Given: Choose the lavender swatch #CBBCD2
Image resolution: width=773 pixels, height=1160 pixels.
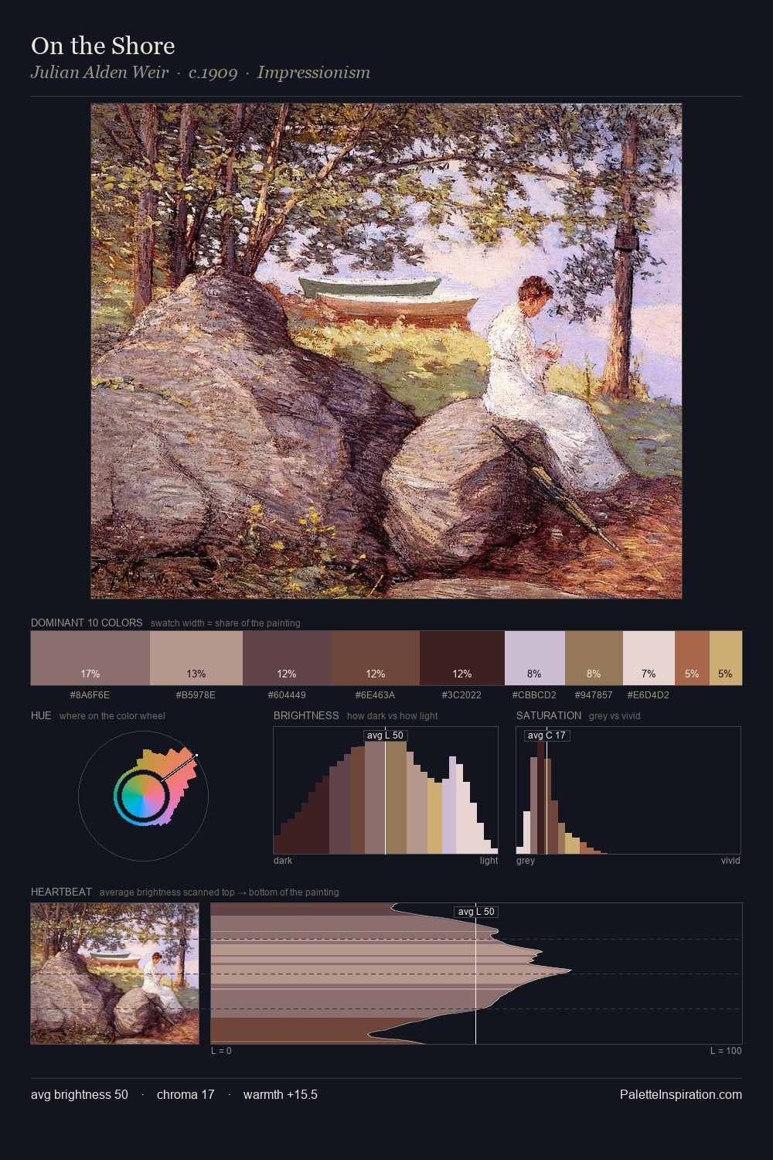Looking at the screenshot, I should point(535,658).
